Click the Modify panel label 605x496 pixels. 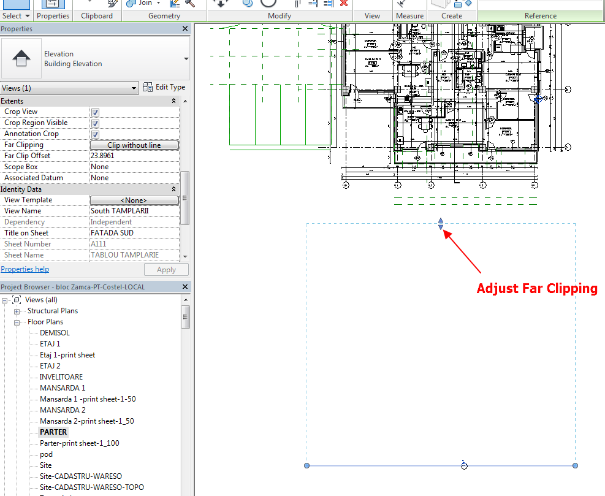pyautogui.click(x=280, y=16)
